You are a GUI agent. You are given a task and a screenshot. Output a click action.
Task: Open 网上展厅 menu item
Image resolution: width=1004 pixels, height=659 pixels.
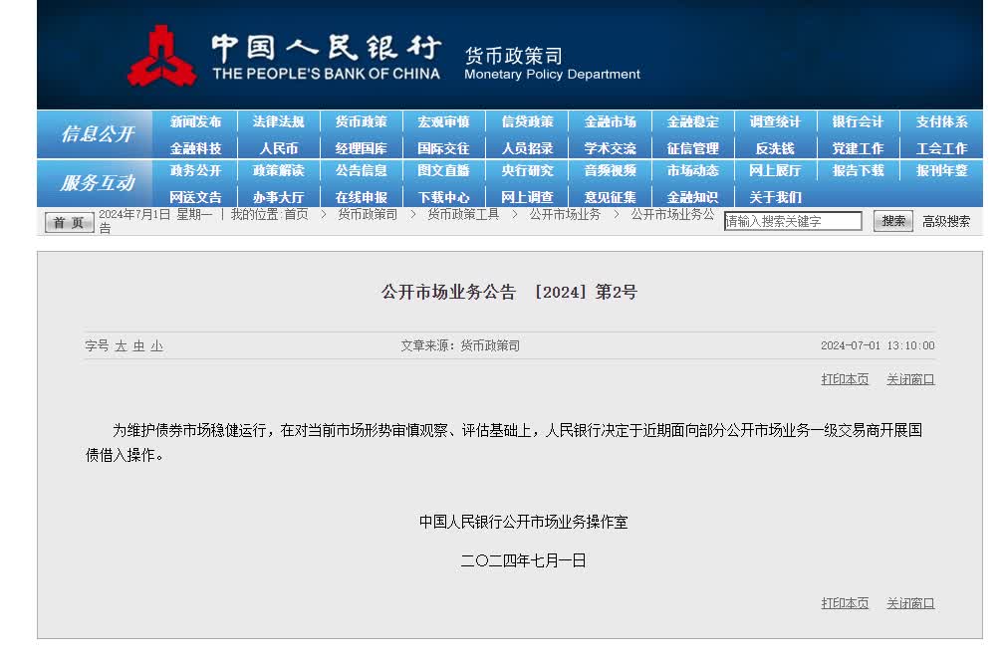click(775, 171)
